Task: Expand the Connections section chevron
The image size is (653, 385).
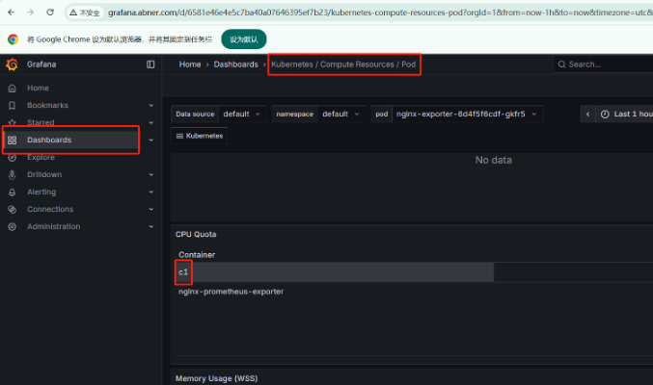Action: (x=151, y=209)
